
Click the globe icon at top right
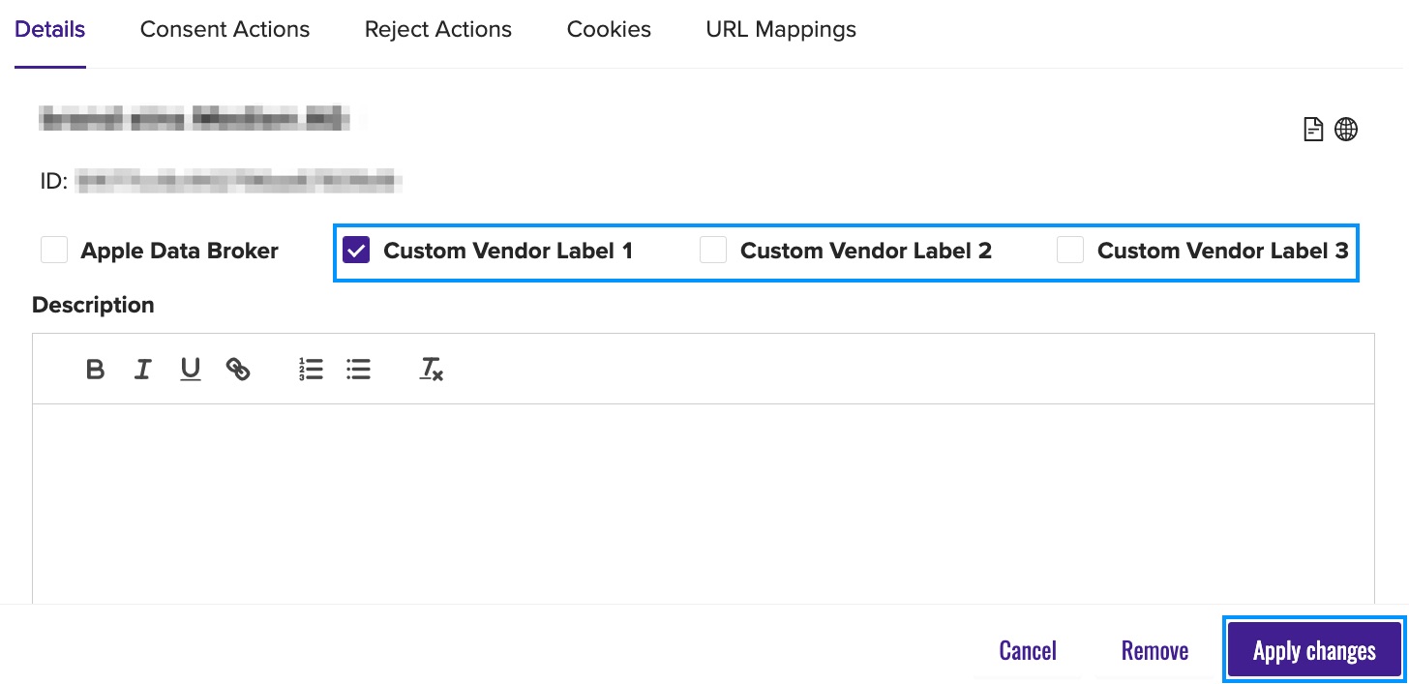tap(1346, 130)
